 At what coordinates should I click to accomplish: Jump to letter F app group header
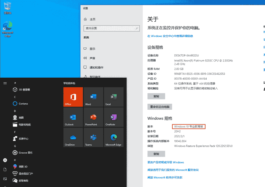pyautogui.click(x=15, y=132)
